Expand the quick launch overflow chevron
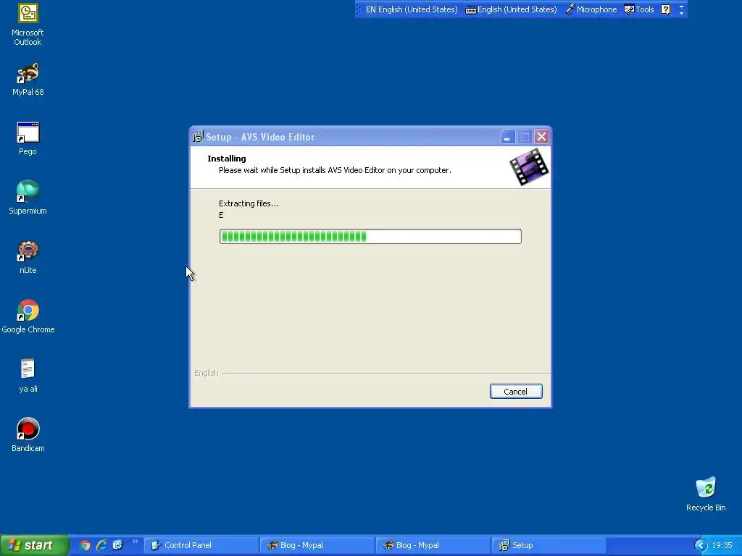Screen dimensions: 742x556 coord(135,542)
